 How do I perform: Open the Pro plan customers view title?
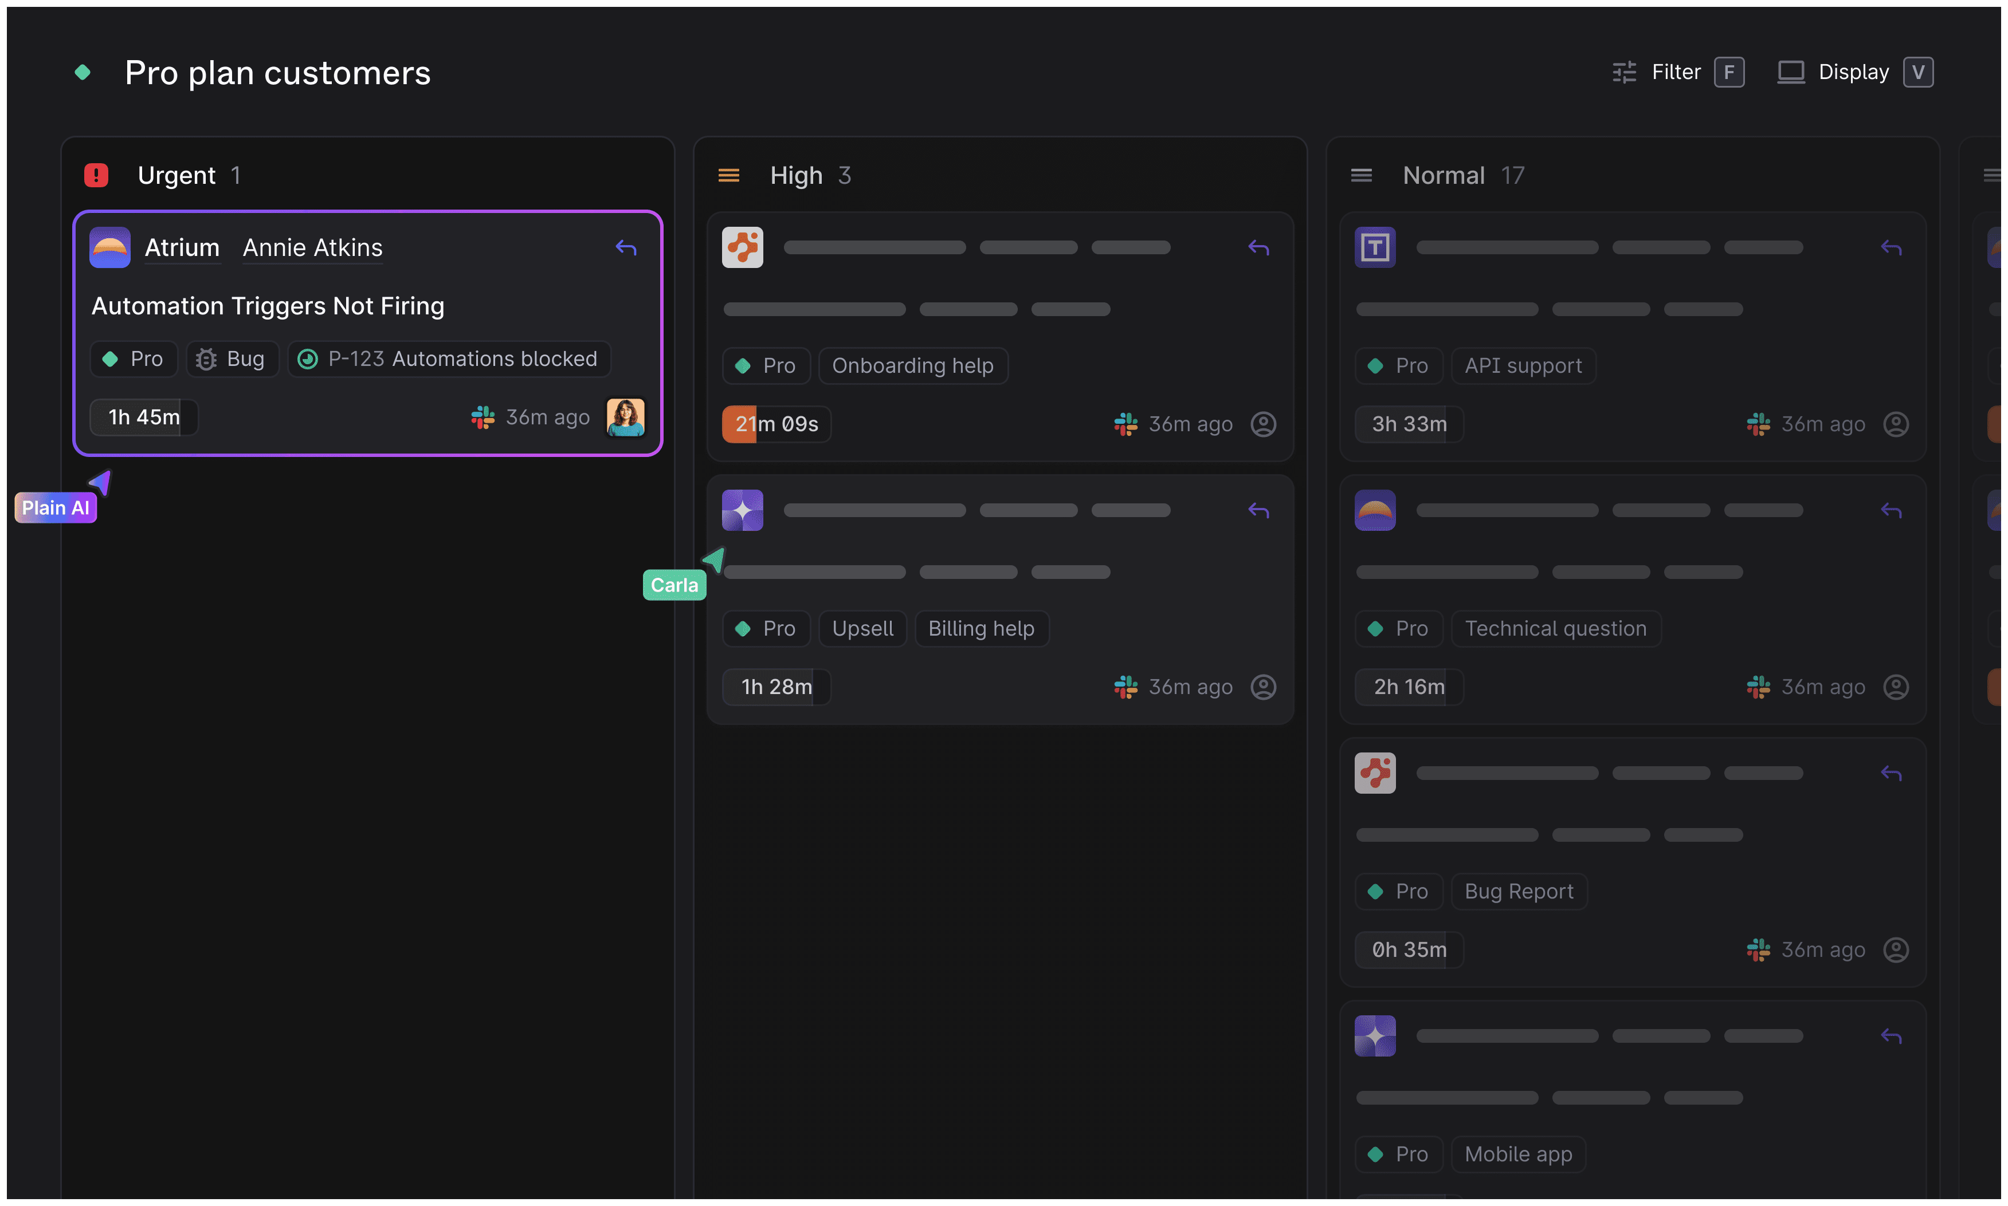[277, 72]
